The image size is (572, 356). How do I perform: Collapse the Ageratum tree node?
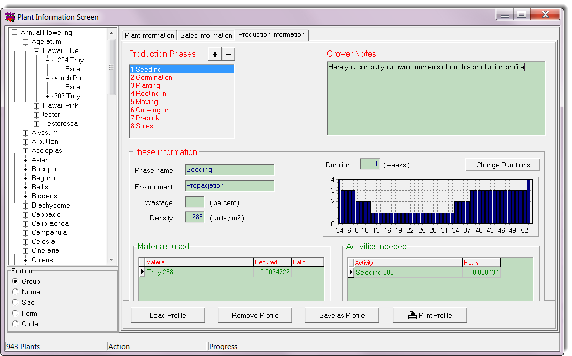coord(26,42)
